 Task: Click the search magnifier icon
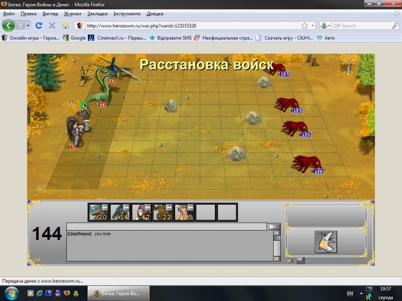click(395, 25)
